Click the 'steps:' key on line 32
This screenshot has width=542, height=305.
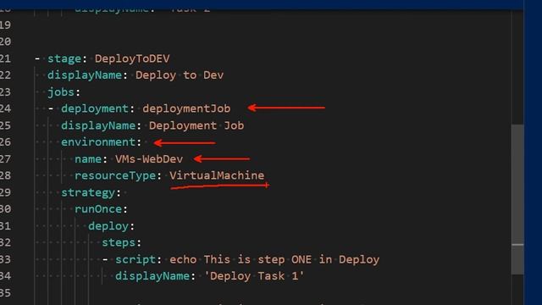121,242
